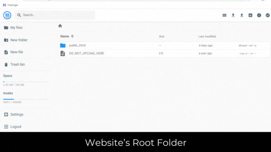Click 2.29 GiB / 100 GiB text

coord(14,85)
